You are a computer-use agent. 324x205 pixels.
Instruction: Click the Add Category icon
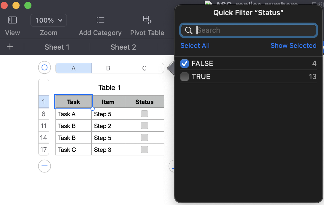[100, 20]
